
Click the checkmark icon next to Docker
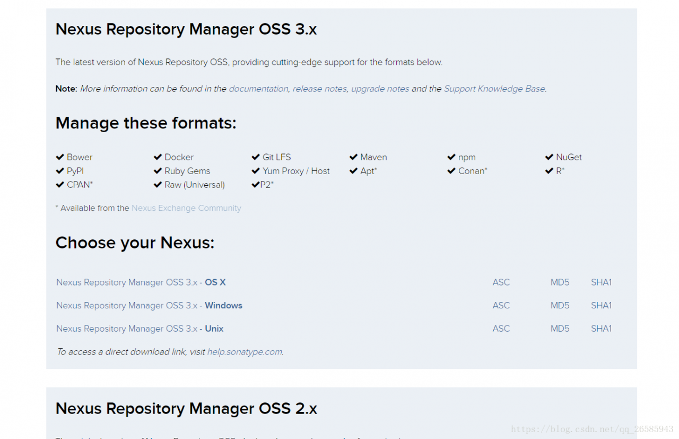pos(158,157)
